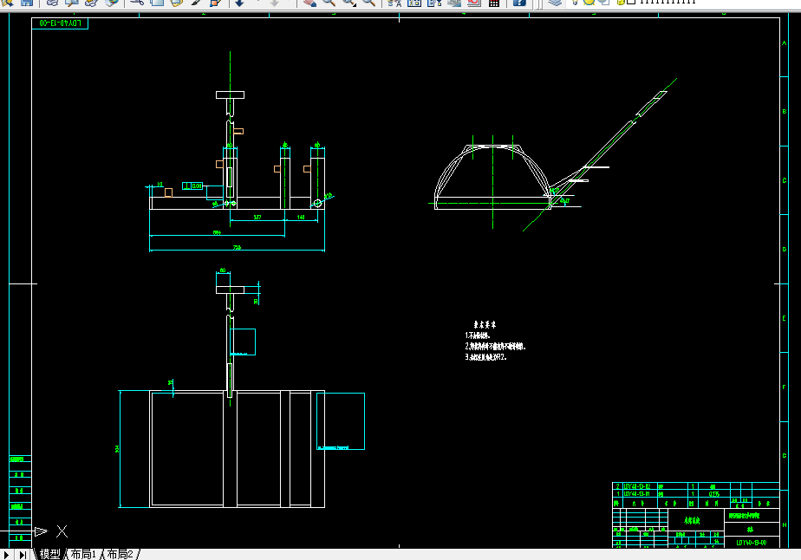
Task: Click the next-tab arrow beside 模型
Action: pyautogui.click(x=6, y=555)
